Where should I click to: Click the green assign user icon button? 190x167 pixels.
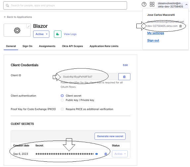58,34
